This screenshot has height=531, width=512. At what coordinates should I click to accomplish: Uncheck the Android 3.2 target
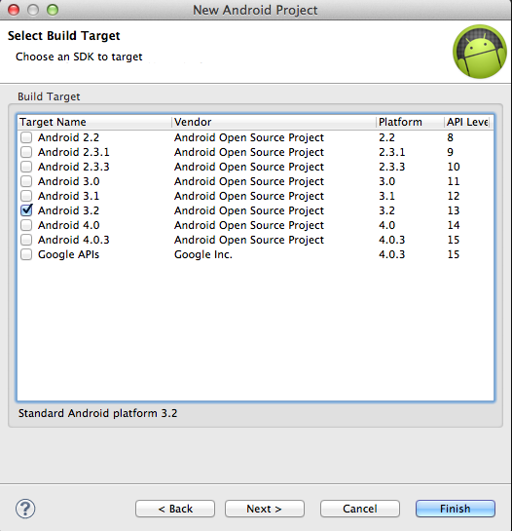click(x=26, y=210)
